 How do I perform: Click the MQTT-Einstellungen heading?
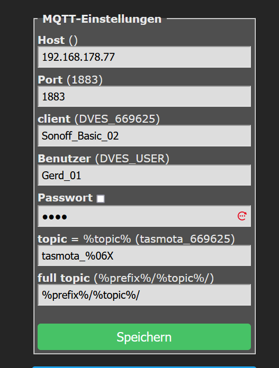(x=102, y=19)
